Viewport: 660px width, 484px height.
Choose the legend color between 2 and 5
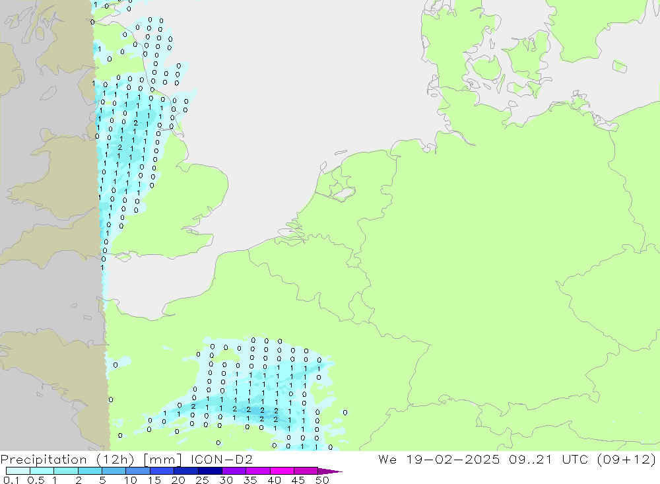90,471
